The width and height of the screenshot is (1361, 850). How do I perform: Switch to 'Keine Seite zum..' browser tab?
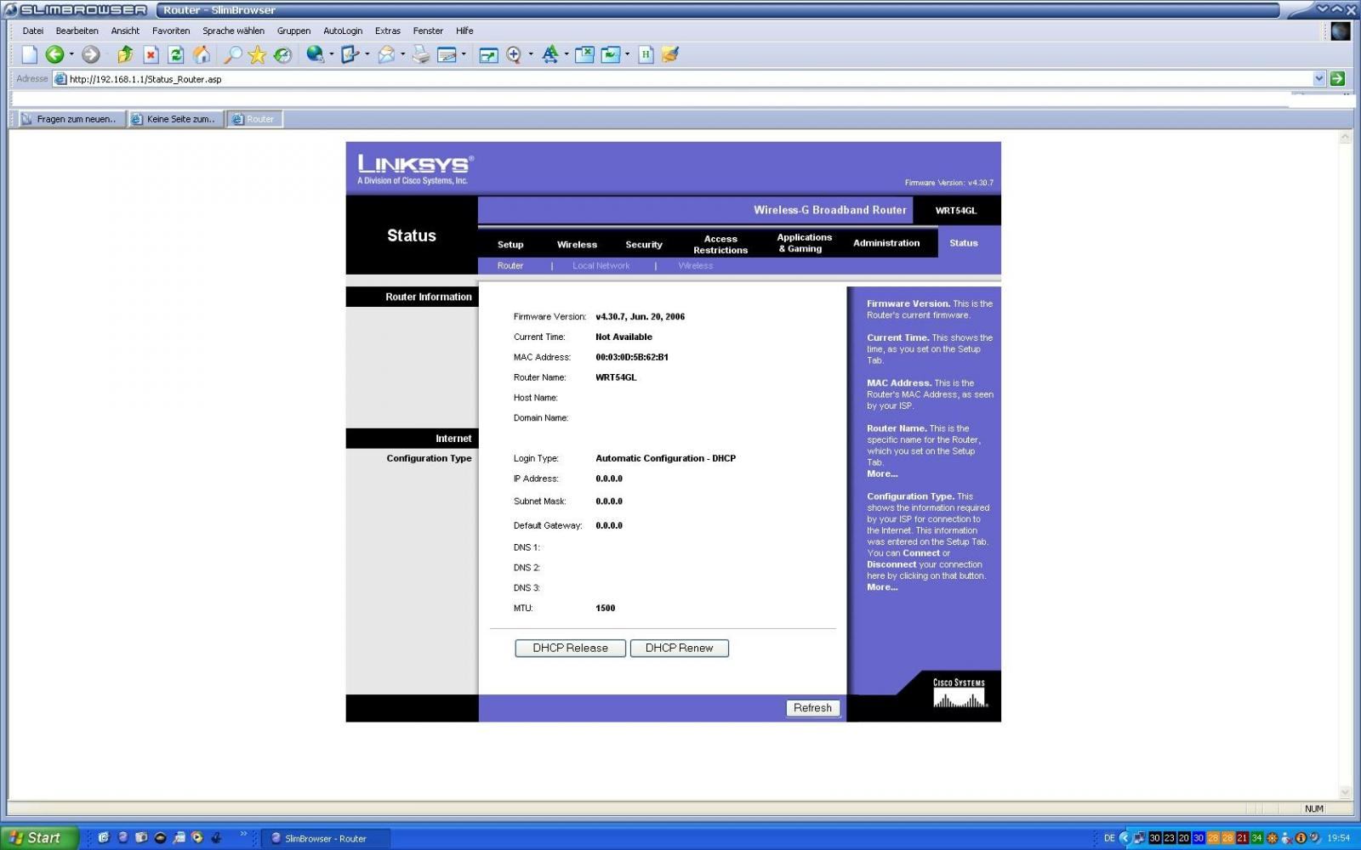175,119
